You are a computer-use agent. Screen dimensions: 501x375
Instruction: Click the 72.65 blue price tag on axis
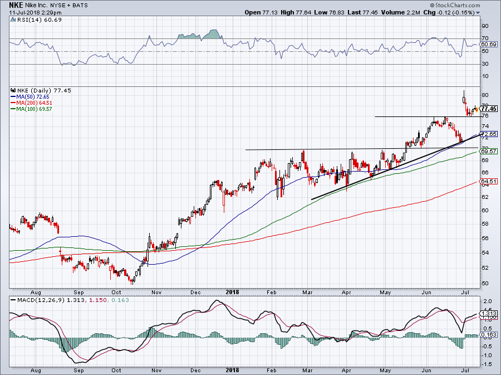click(x=489, y=134)
